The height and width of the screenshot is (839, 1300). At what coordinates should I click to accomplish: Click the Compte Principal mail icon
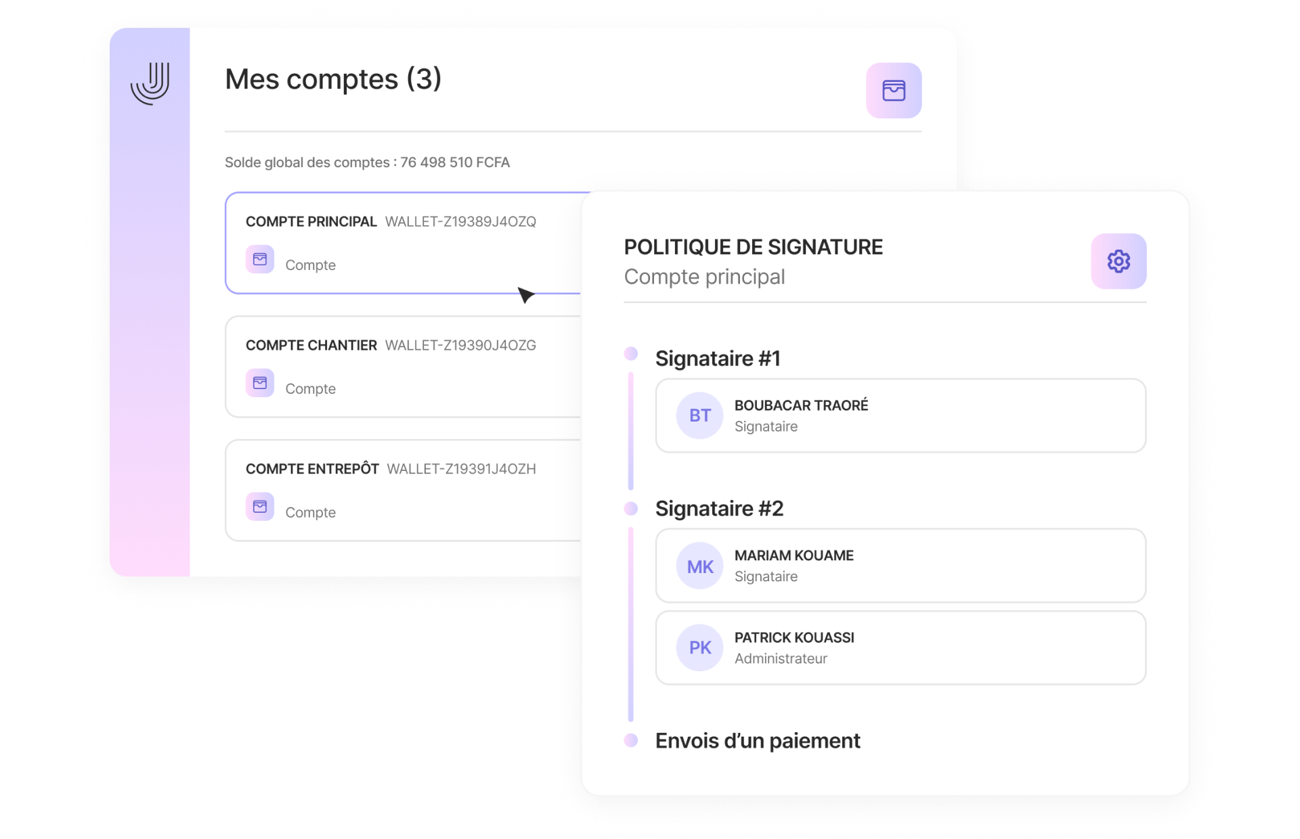point(261,263)
